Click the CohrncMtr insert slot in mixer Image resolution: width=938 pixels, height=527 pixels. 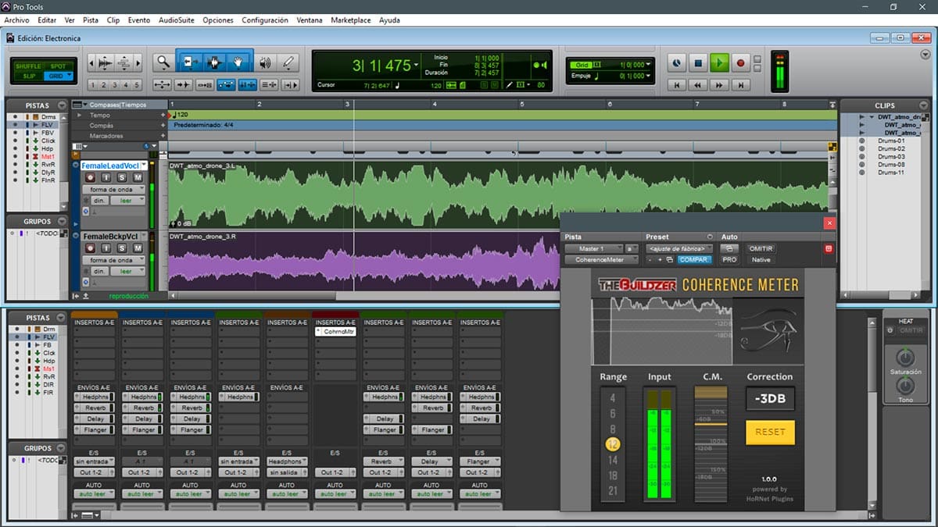[335, 332]
